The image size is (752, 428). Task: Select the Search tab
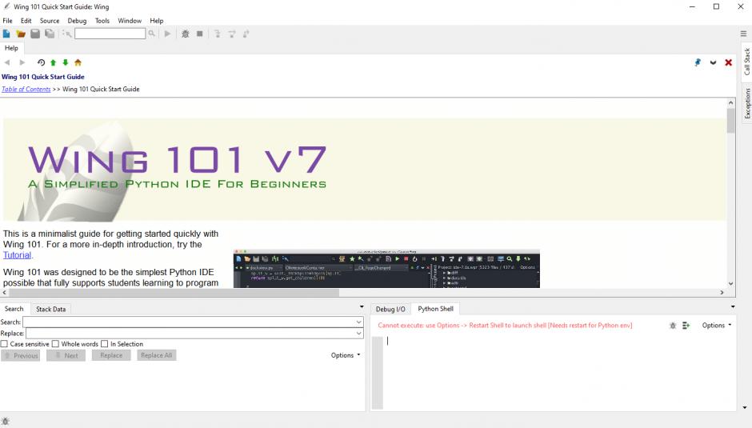tap(14, 309)
